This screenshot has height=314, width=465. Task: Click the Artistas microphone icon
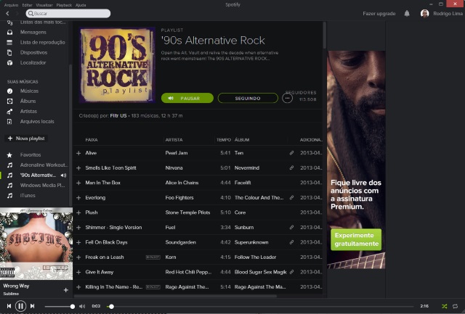coord(9,112)
